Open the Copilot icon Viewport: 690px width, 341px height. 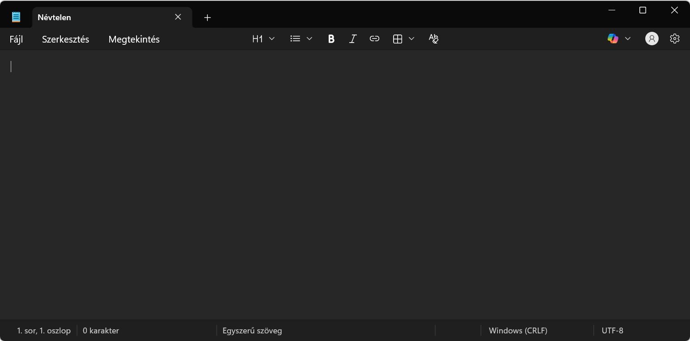(613, 39)
